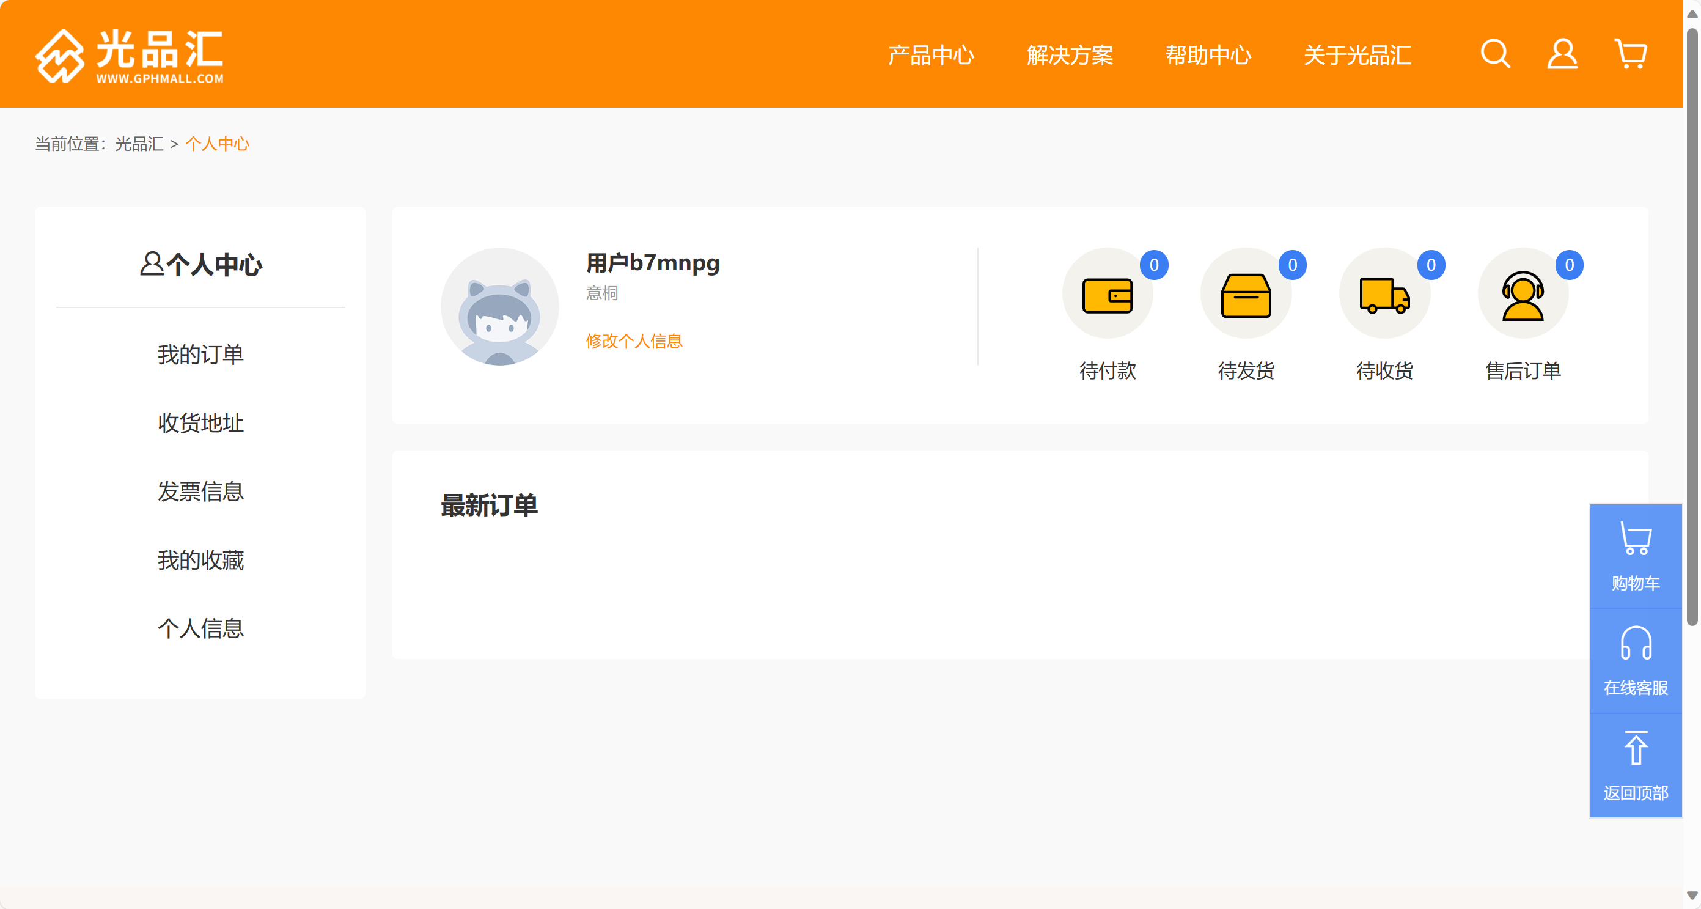
Task: Click the person icon beside 个人中心 title
Action: (x=152, y=263)
